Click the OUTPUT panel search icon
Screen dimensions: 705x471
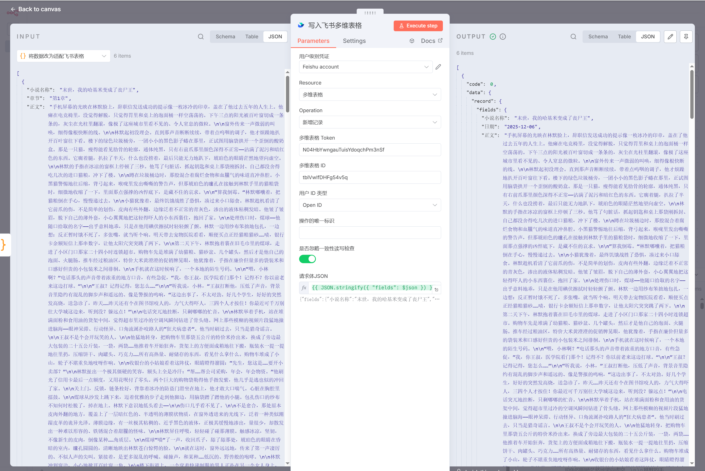[x=573, y=37]
